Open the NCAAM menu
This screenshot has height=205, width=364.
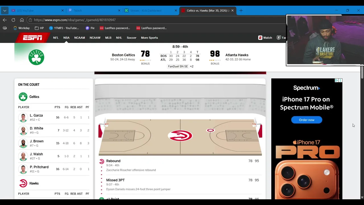[80, 38]
